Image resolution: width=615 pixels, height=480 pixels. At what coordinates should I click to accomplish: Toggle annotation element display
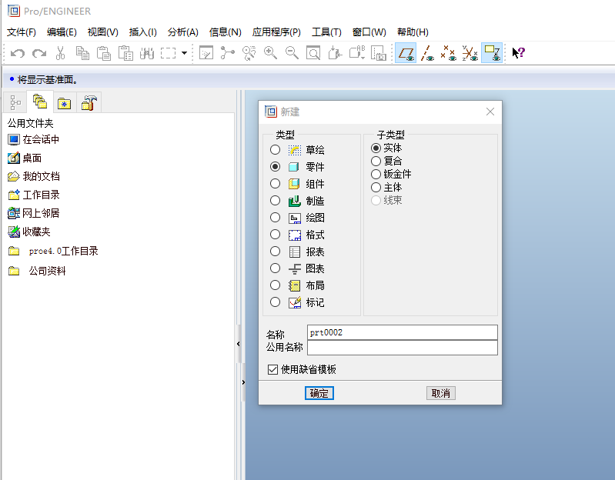pyautogui.click(x=492, y=53)
